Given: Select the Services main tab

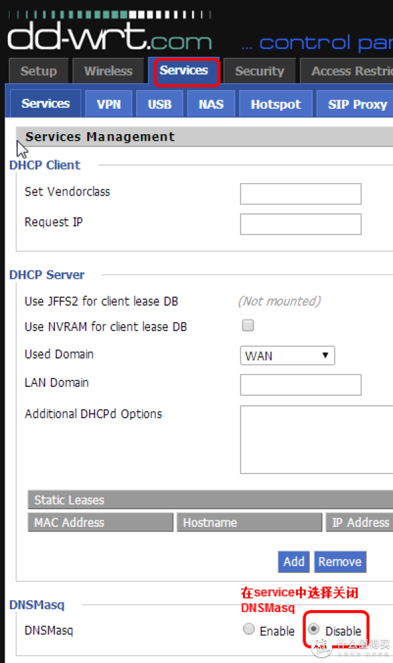Looking at the screenshot, I should pos(184,70).
